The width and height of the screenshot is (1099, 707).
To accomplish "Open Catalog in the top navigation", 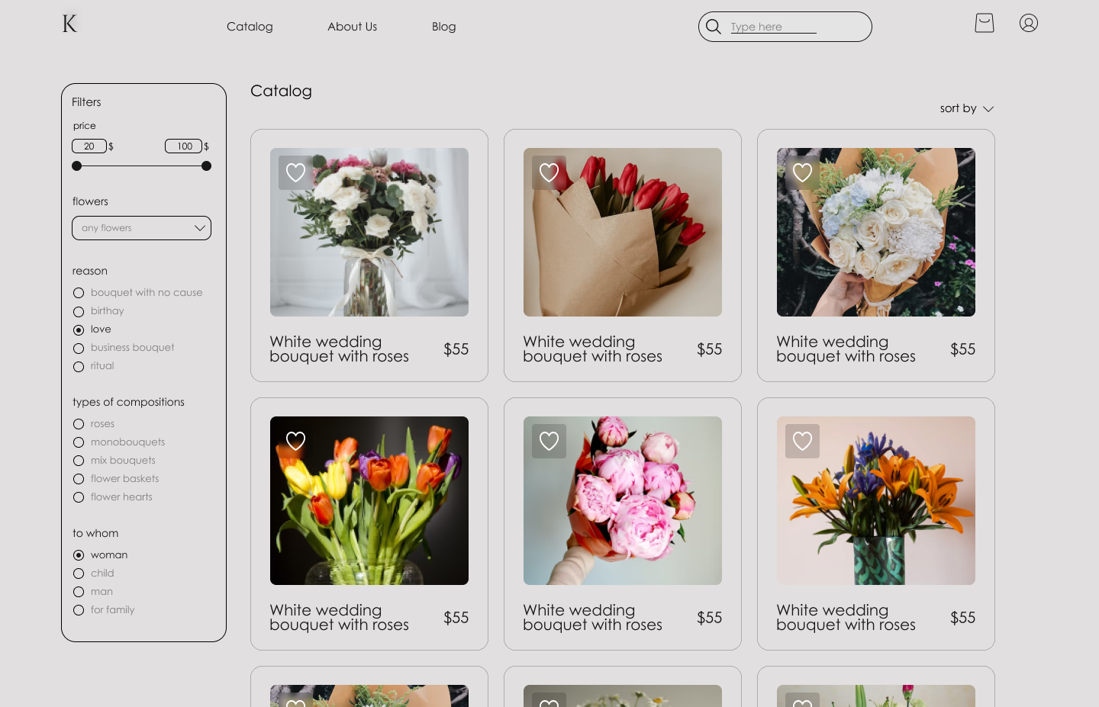I will (250, 27).
